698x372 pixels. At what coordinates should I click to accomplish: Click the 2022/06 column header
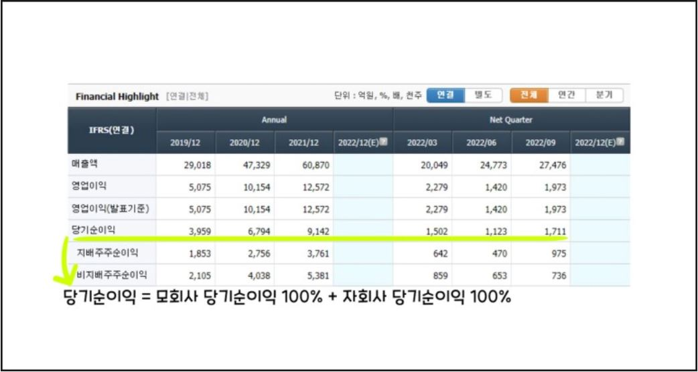pos(482,143)
